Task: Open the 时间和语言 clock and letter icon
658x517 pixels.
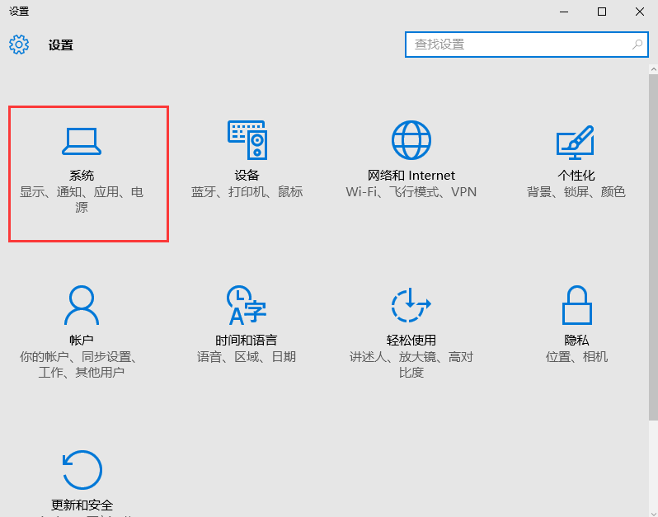Action: pos(247,306)
